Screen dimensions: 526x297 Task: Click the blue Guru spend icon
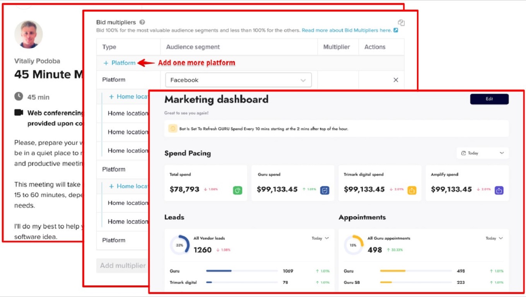(324, 190)
